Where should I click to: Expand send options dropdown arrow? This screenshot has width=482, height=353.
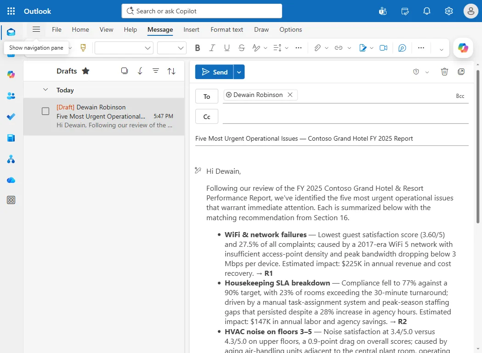coord(239,72)
